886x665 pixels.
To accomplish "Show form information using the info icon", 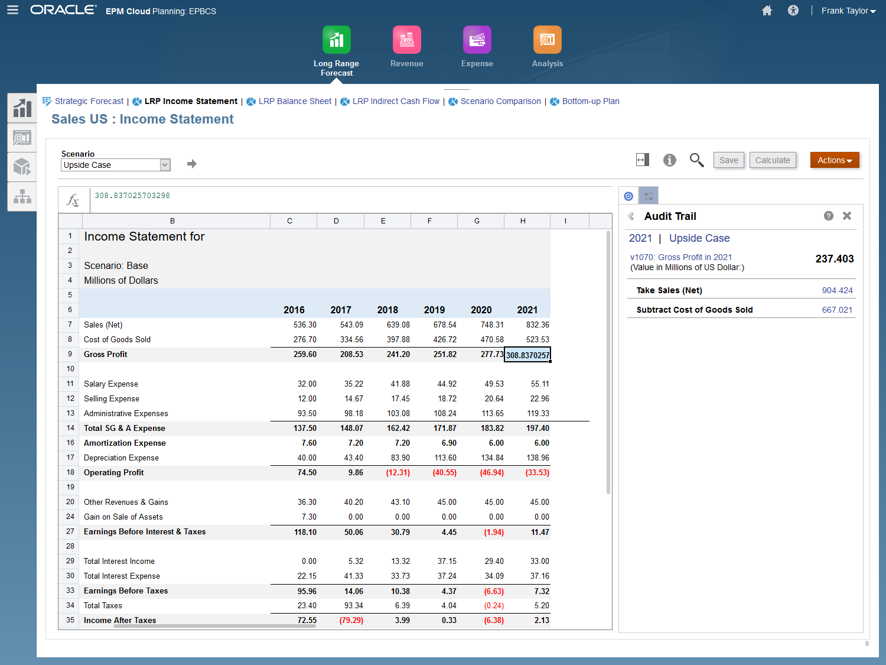I will (669, 160).
